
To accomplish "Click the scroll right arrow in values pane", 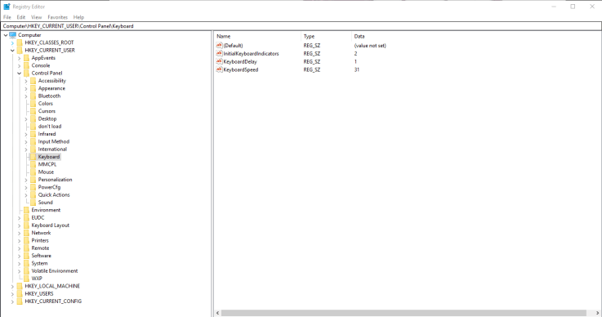I will click(598, 313).
